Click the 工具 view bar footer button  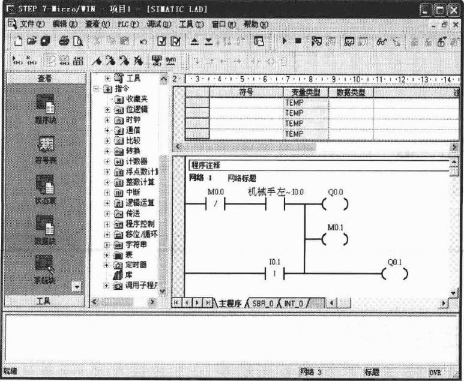click(44, 301)
